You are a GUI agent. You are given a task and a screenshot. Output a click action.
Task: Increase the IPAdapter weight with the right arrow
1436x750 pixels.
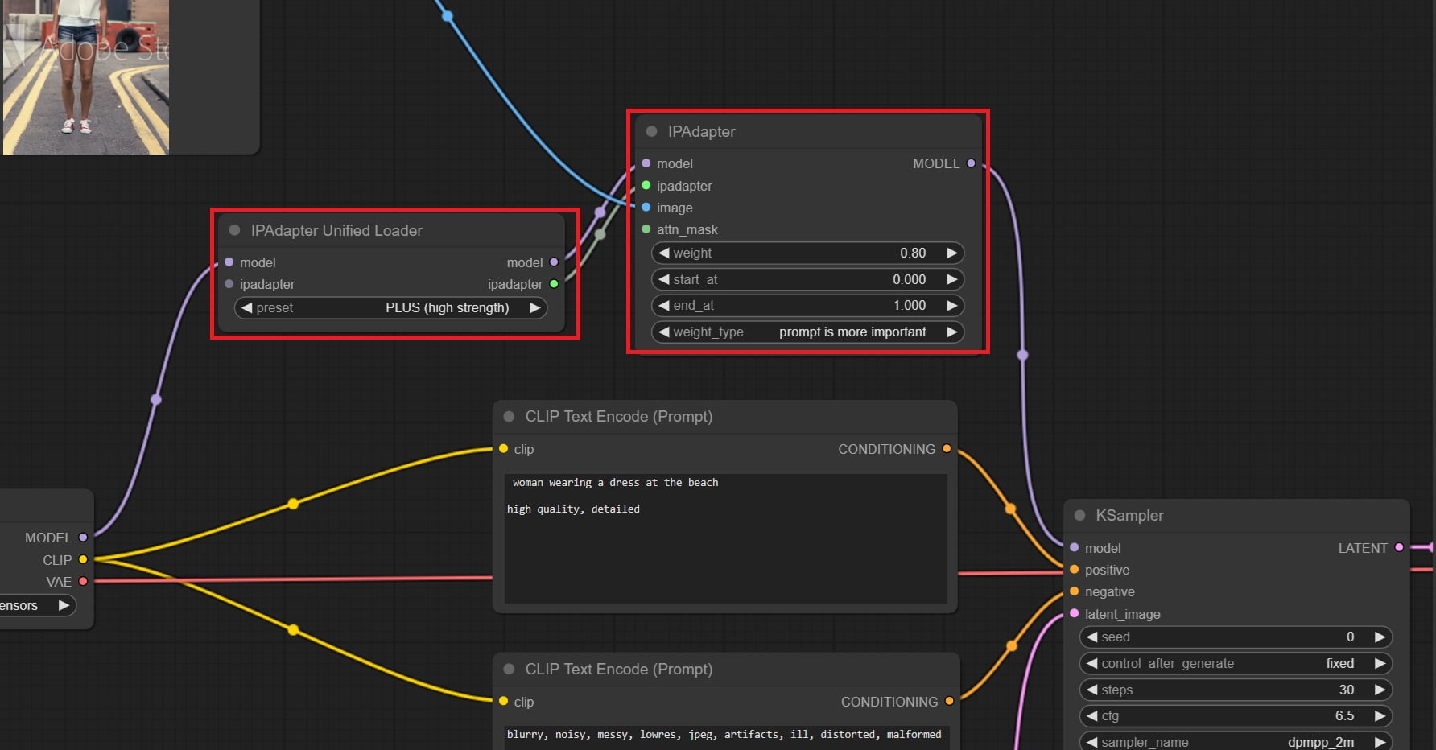[x=952, y=253]
